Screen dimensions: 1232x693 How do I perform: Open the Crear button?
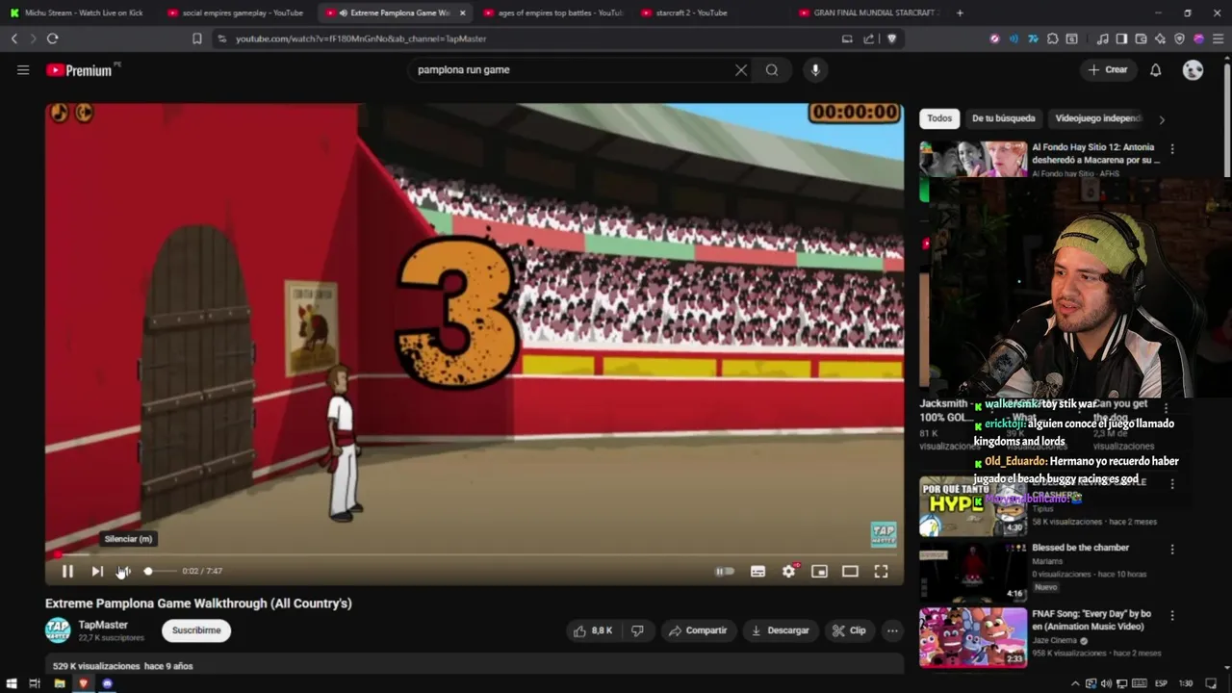(1107, 69)
